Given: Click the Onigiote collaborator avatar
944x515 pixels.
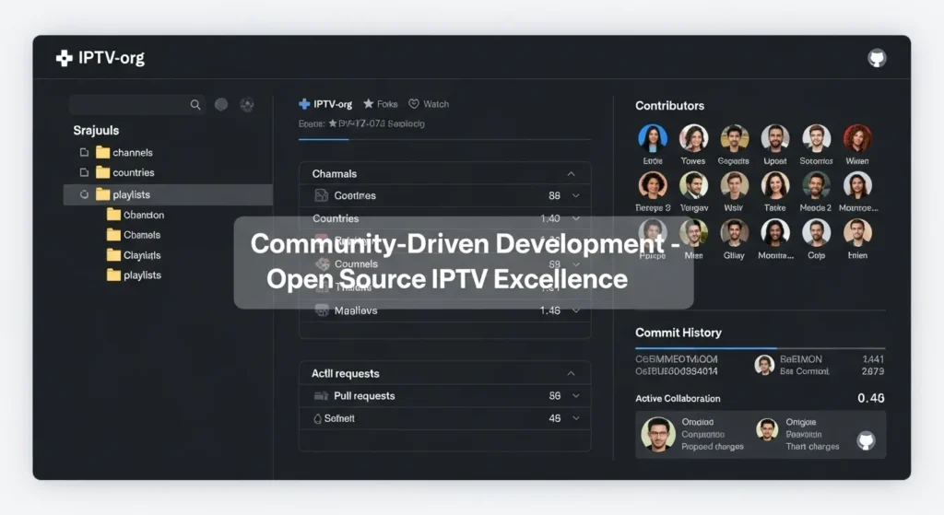Looking at the screenshot, I should (767, 429).
